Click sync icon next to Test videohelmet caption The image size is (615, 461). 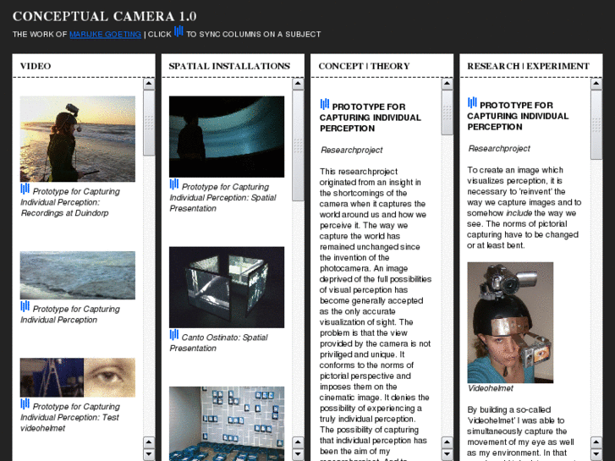pos(25,405)
